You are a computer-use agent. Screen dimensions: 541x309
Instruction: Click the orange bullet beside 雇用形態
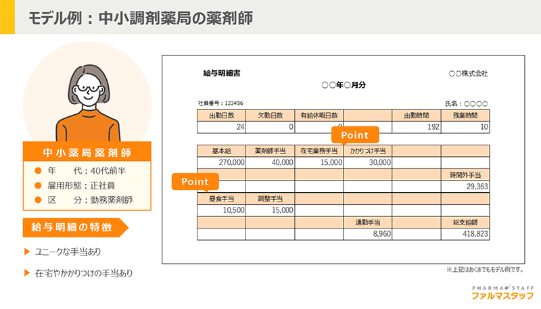tap(38, 185)
